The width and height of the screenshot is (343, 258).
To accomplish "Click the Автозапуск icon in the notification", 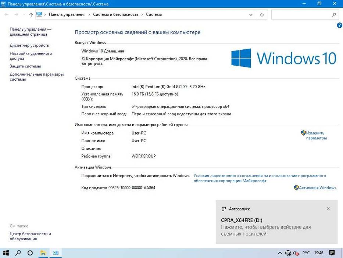I will (224, 209).
